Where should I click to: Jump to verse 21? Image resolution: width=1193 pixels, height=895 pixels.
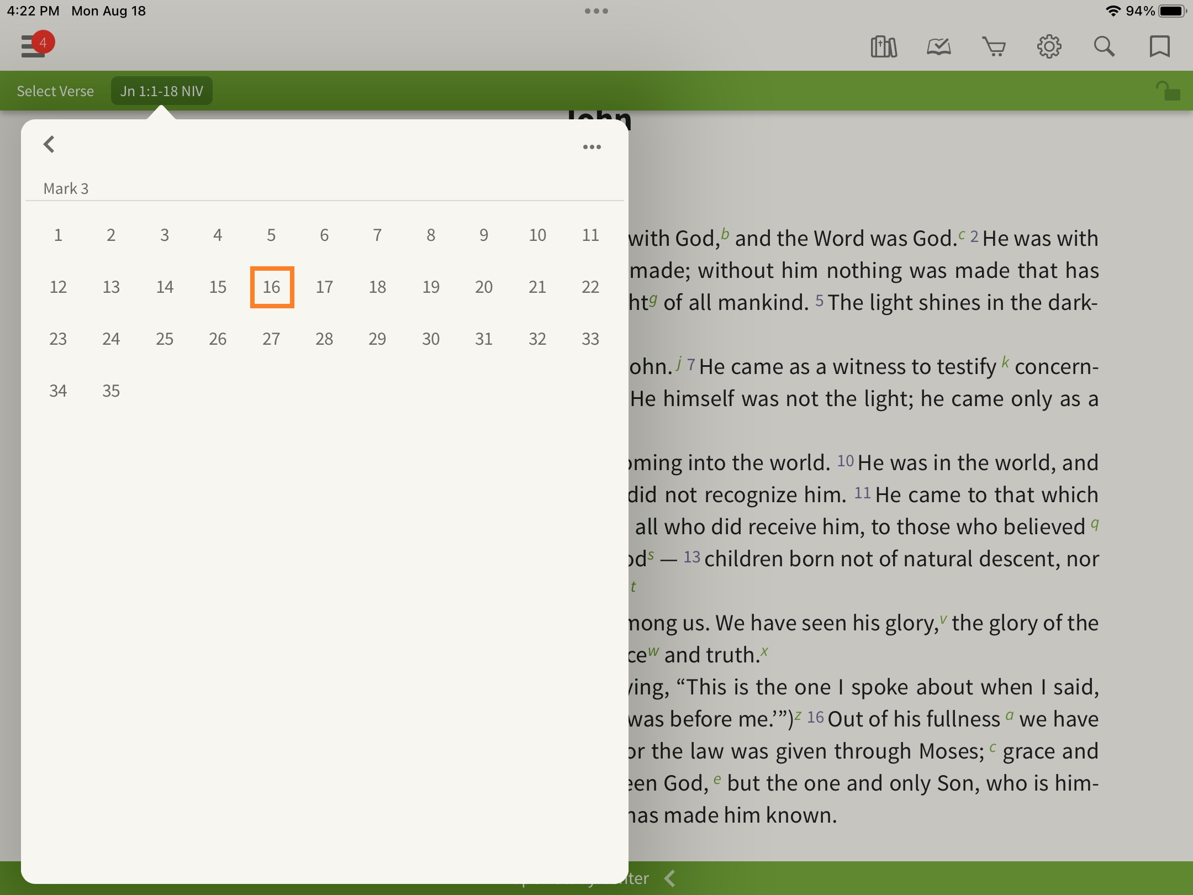coord(537,287)
